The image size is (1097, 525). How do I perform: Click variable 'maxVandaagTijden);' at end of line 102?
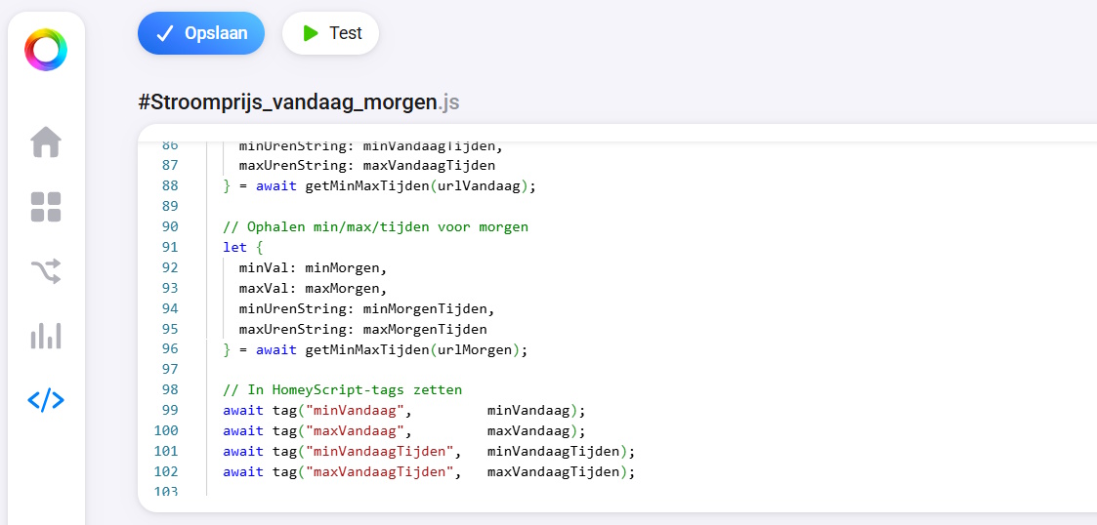click(561, 471)
